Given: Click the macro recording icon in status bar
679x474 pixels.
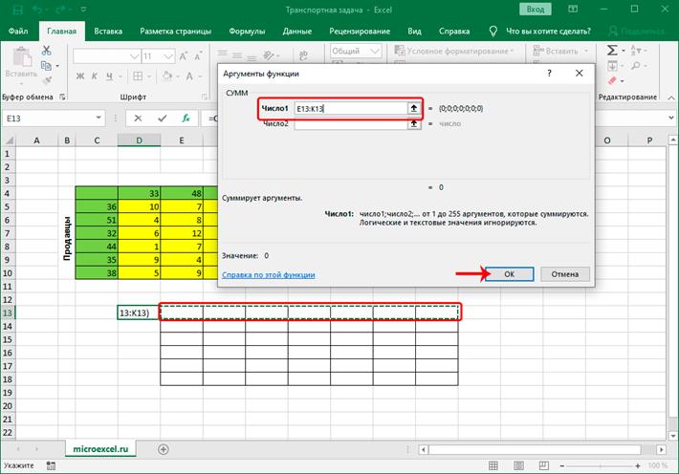Looking at the screenshot, I should [x=51, y=465].
